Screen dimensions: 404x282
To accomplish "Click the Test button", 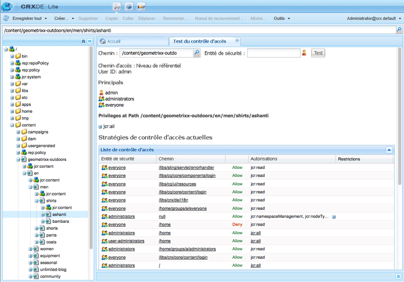I will click(x=318, y=53).
